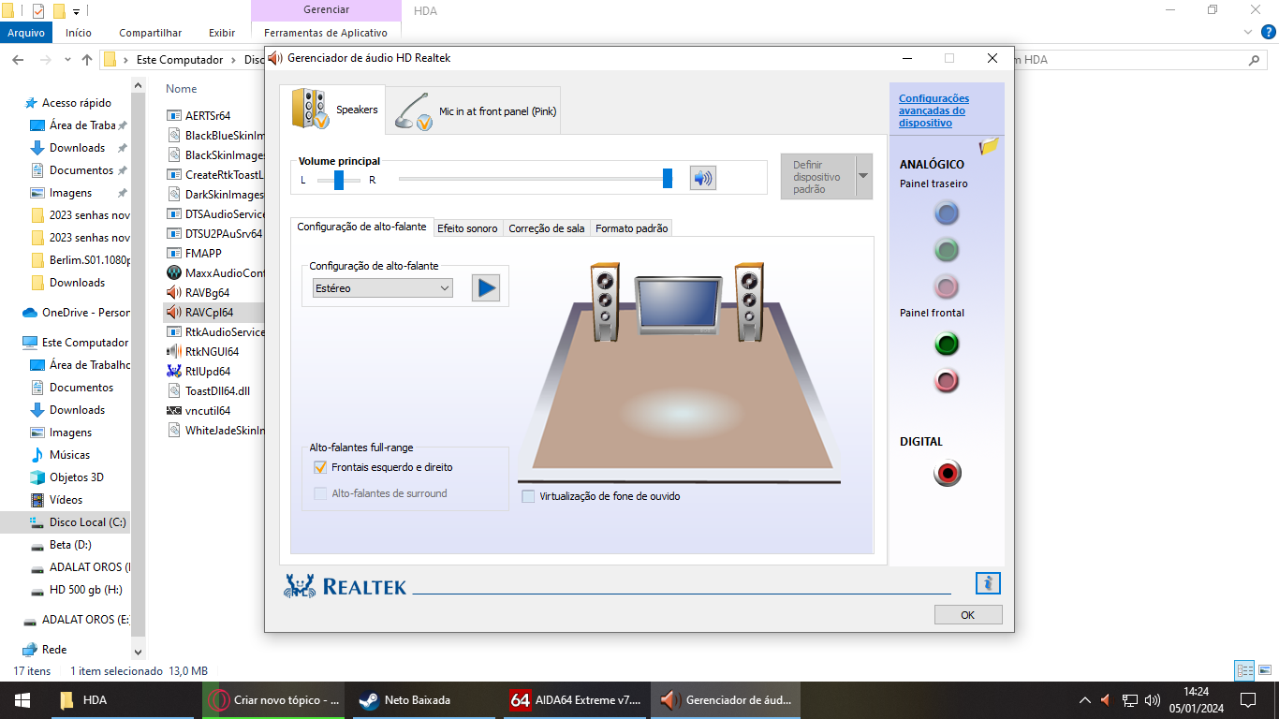Switch to the Correção de sala tab
This screenshot has width=1279, height=719.
[x=547, y=228]
